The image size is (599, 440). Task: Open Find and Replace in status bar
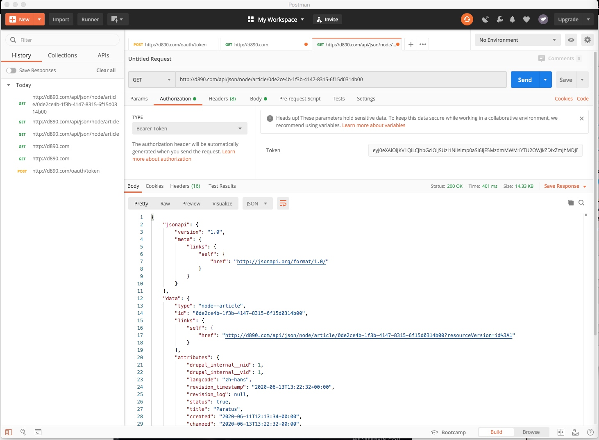pyautogui.click(x=23, y=432)
